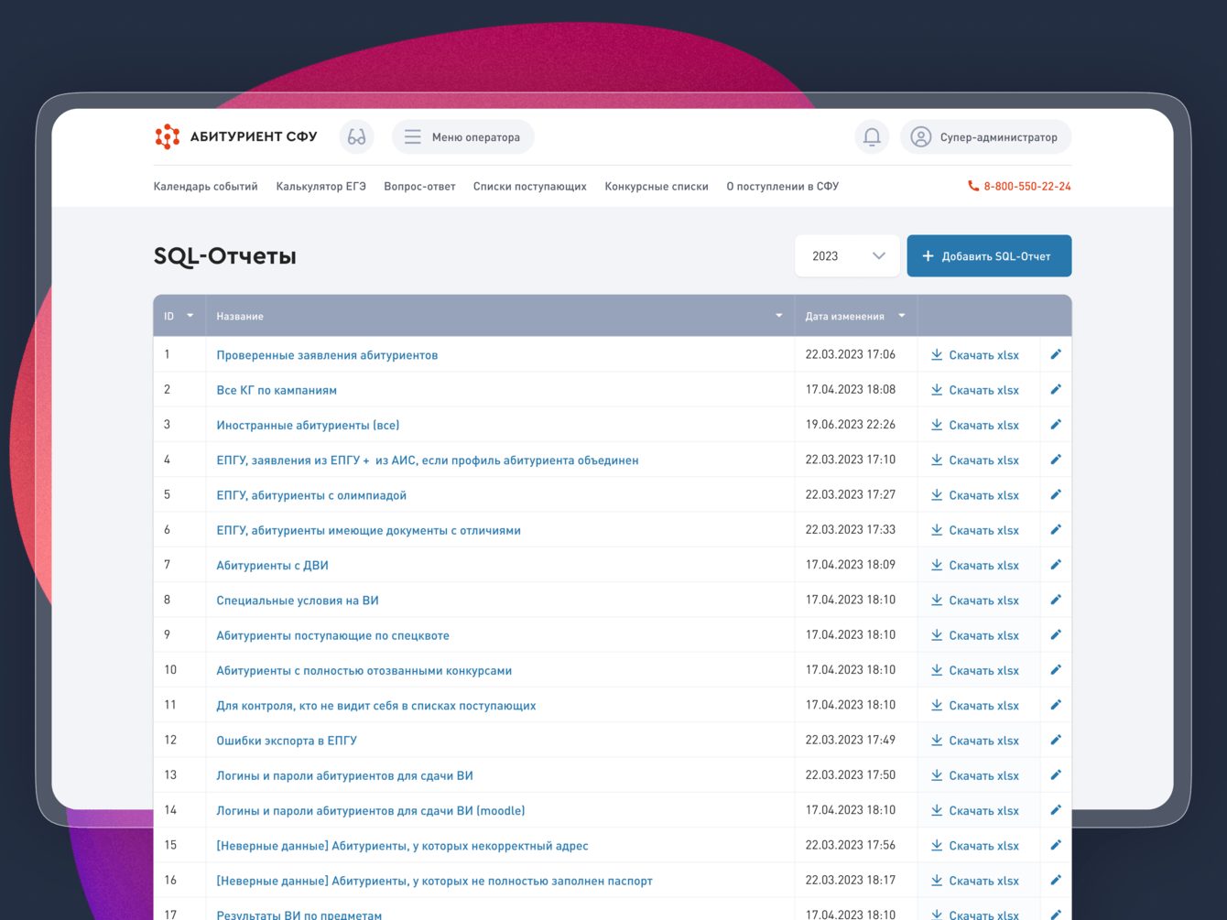Image resolution: width=1227 pixels, height=920 pixels.
Task: Open the Меню оператора hamburger menu
Action: pos(463,137)
